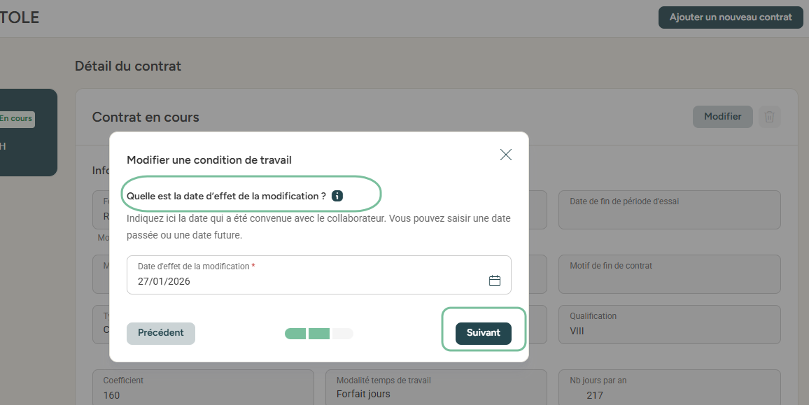809x405 pixels.
Task: Select the Date de fin de période d'essai field
Action: (x=669, y=209)
